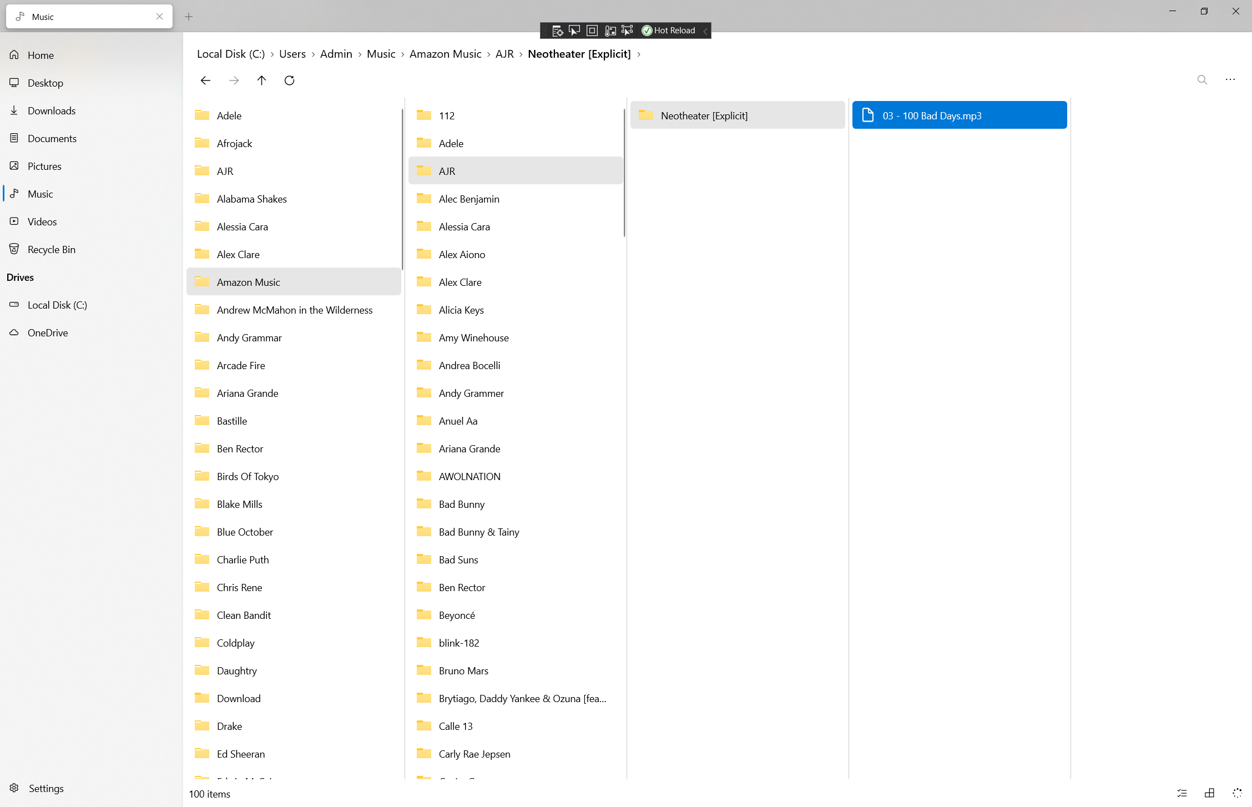Open the search magnifier icon
Screen dimensions: 1252x807
coord(1202,80)
